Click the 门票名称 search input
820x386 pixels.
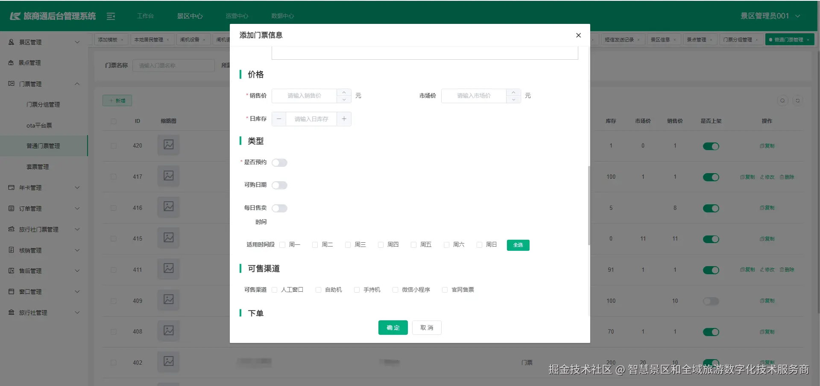point(173,66)
